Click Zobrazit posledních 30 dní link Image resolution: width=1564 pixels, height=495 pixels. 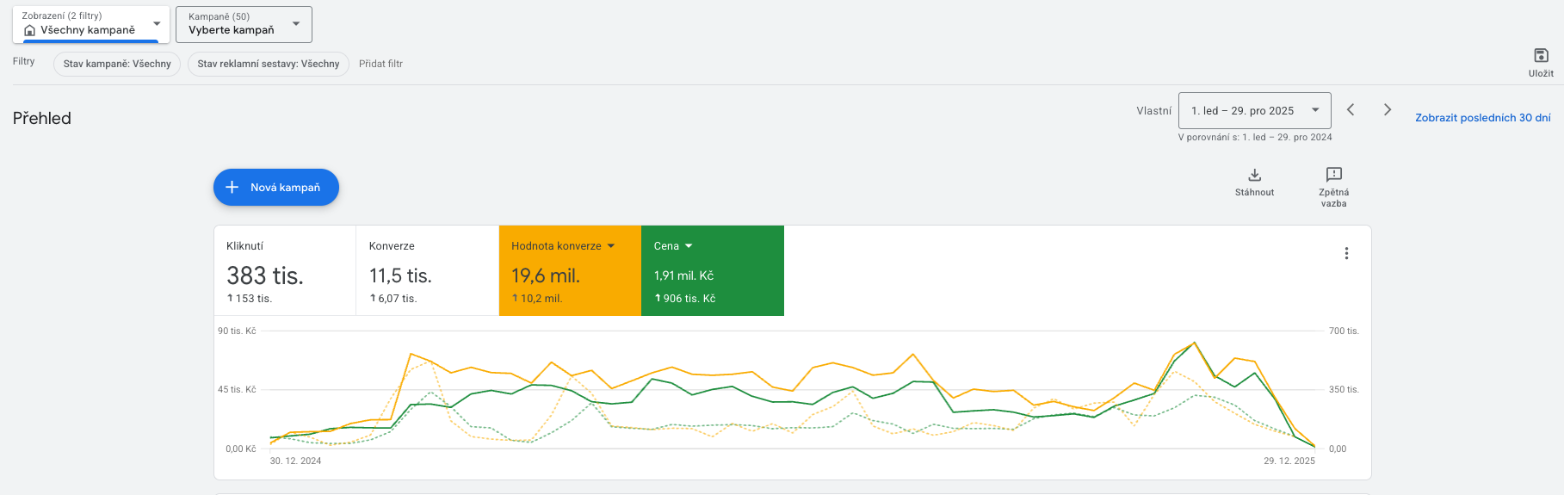(x=1482, y=118)
